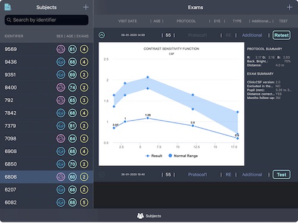298x223 pixels.
Task: Click sex icon for subject 792
Action: 61,100
